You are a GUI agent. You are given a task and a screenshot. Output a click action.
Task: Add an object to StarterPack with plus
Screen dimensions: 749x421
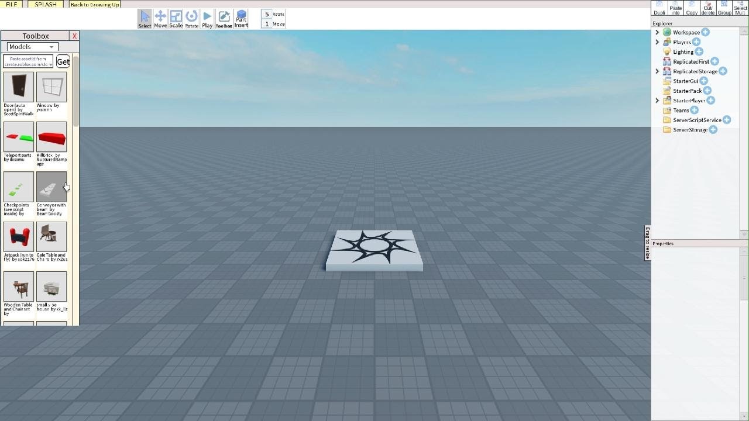pos(707,91)
